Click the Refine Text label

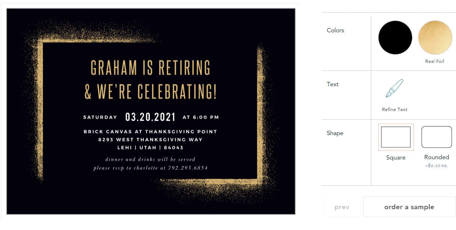coord(395,109)
